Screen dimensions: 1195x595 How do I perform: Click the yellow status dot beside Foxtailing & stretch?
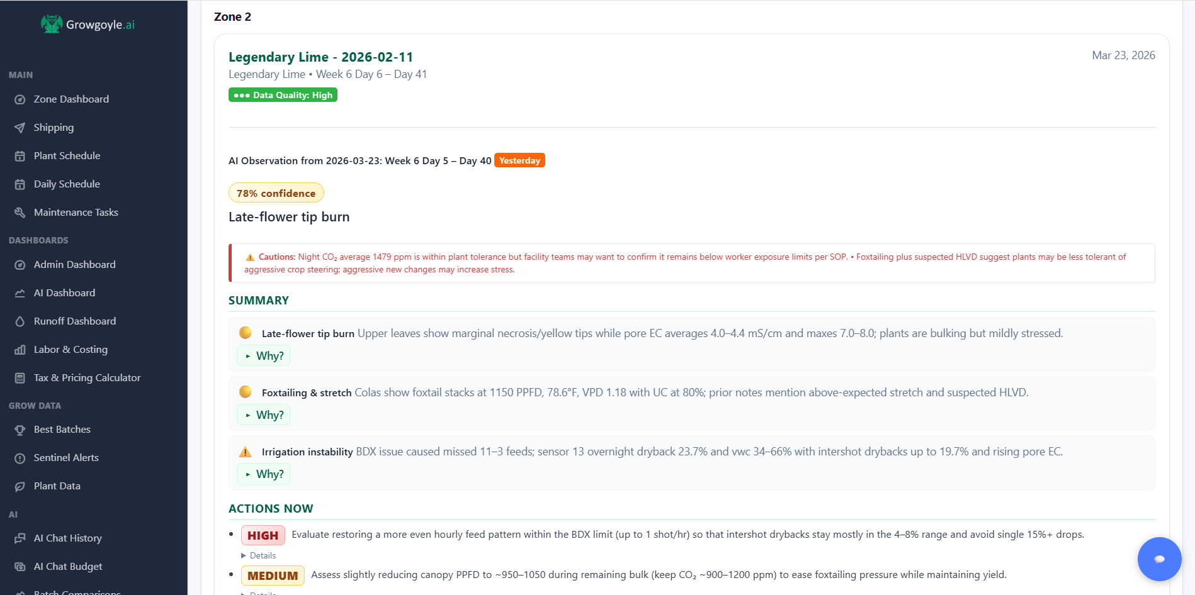tap(246, 391)
